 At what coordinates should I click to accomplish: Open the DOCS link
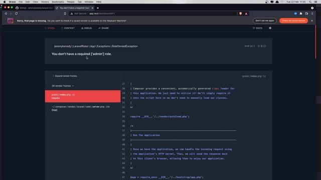pyautogui.click(x=257, y=28)
